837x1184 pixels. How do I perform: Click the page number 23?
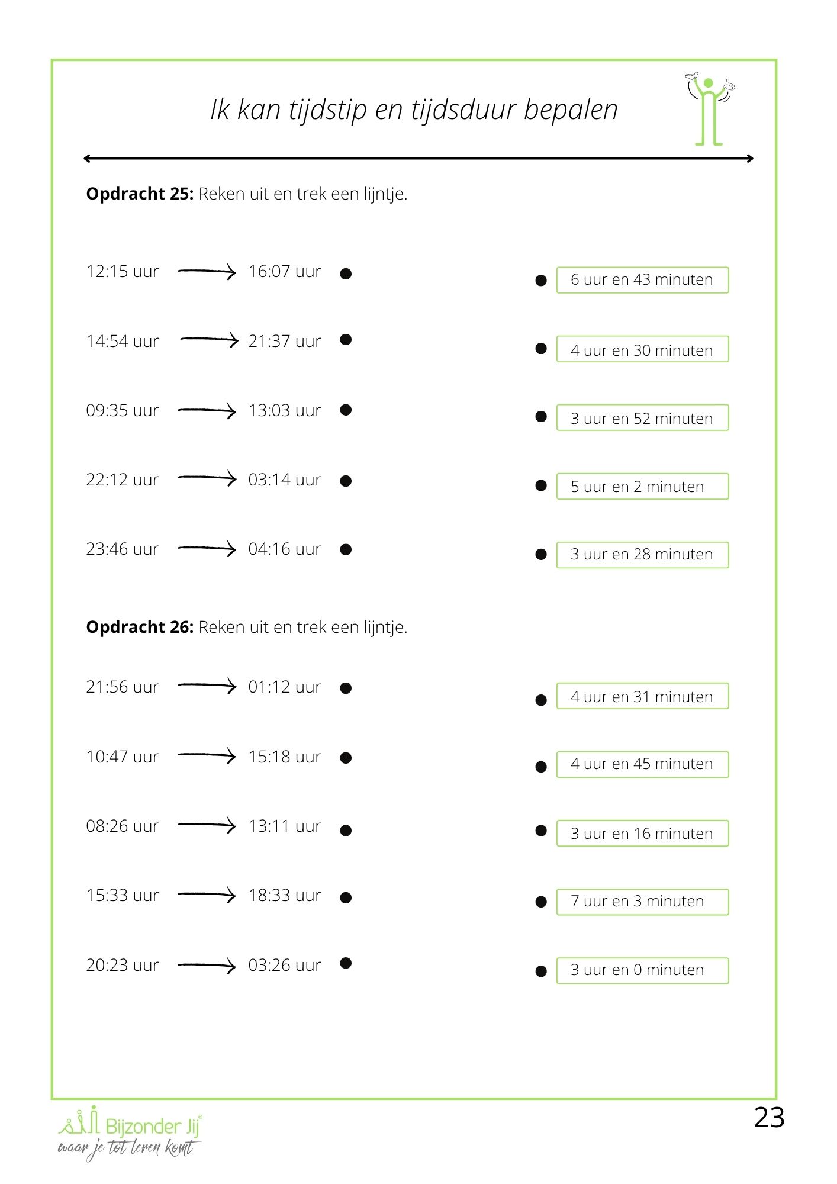[x=769, y=1118]
